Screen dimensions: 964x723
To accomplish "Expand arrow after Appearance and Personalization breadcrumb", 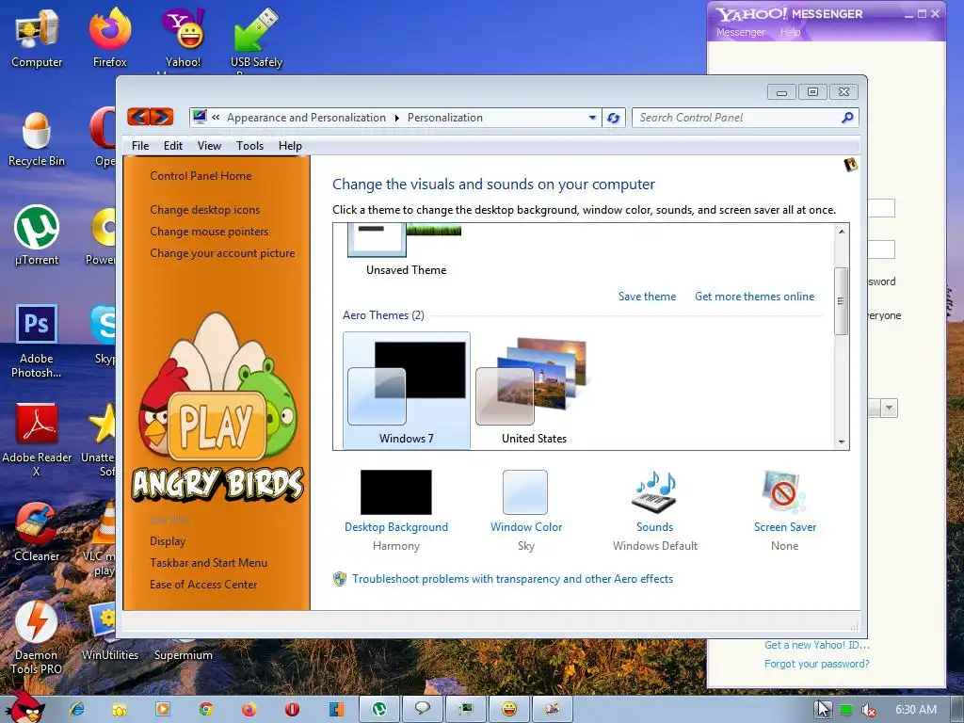I will click(396, 118).
